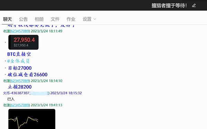Click the sender name 老谦 at 18:11:49
The image size is (207, 129).
click(6, 31)
